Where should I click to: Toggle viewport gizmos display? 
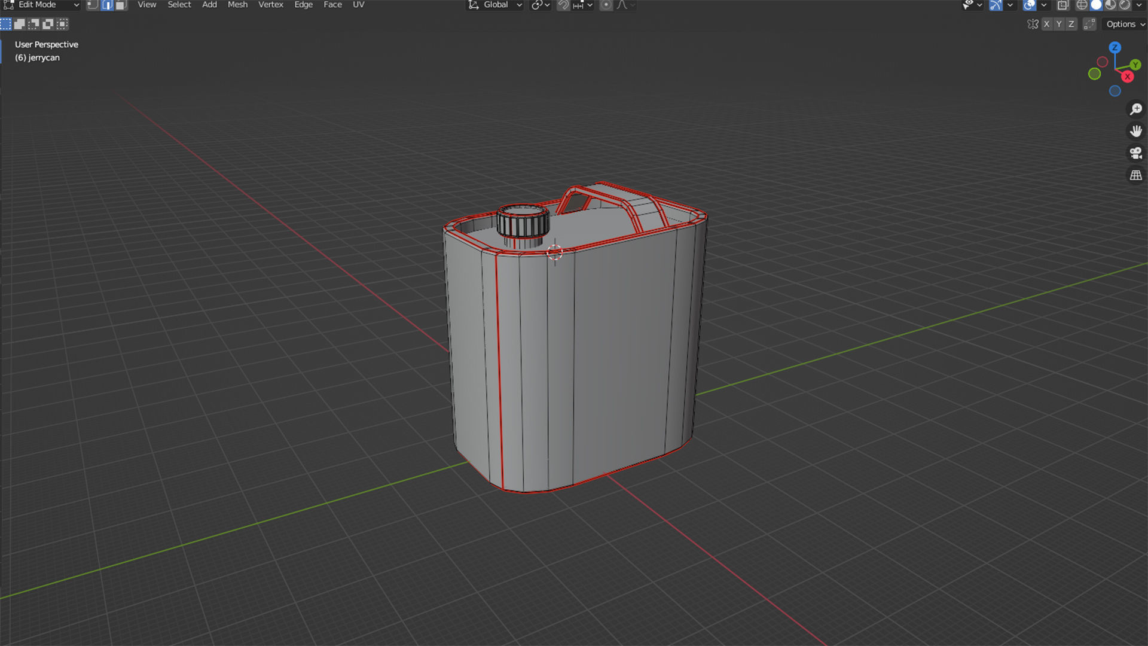coord(996,5)
